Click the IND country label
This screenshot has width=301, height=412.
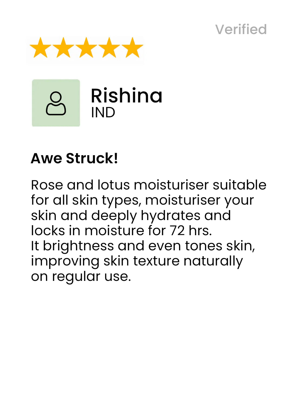click(x=103, y=112)
